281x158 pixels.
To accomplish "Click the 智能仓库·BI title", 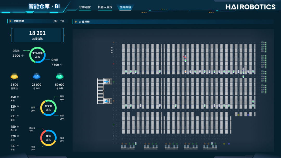I will pos(44,6).
